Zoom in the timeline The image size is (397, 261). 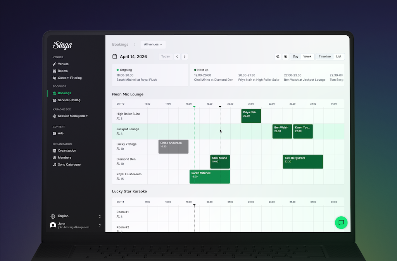(285, 57)
